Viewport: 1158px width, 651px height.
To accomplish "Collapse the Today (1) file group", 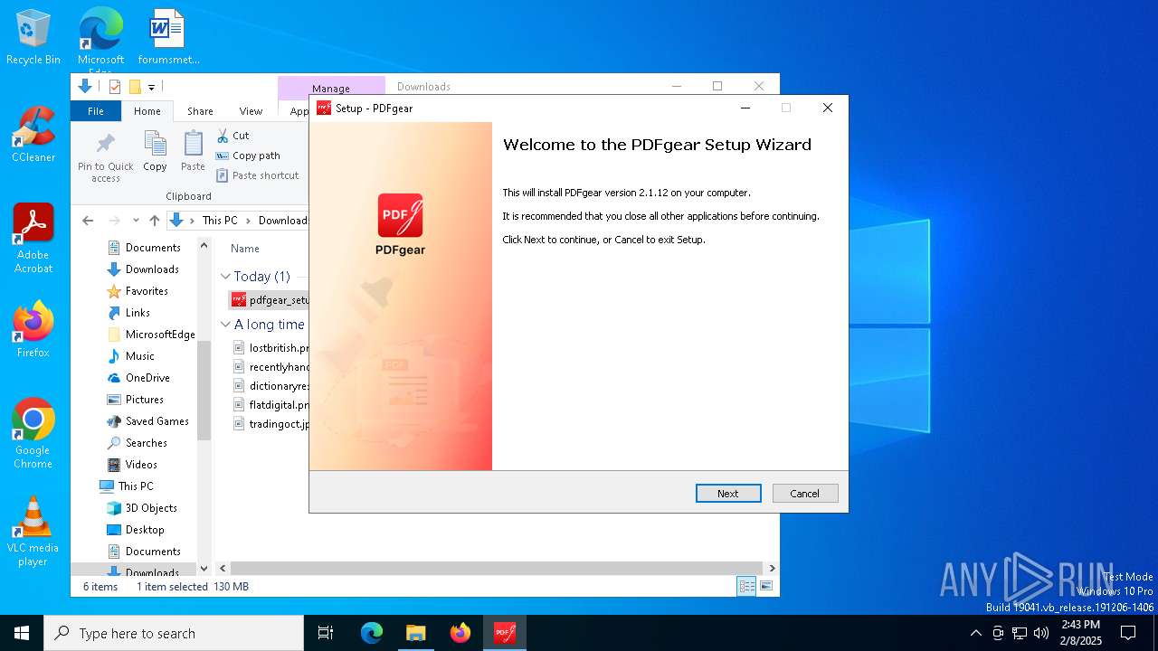I will 225,277.
